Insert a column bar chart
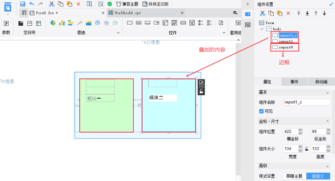The image size is (335, 181). (62, 23)
